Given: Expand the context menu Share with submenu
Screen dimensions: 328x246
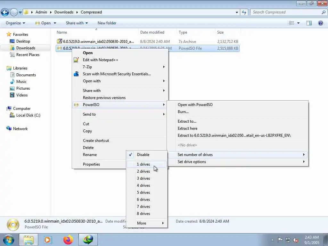Looking at the screenshot, I should [x=120, y=91].
